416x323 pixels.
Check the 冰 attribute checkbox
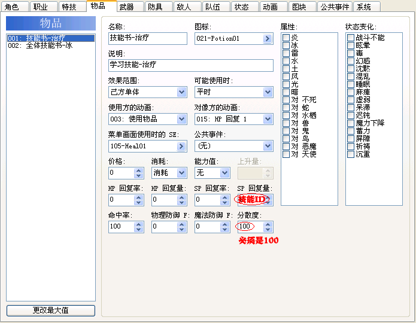[x=286, y=45]
